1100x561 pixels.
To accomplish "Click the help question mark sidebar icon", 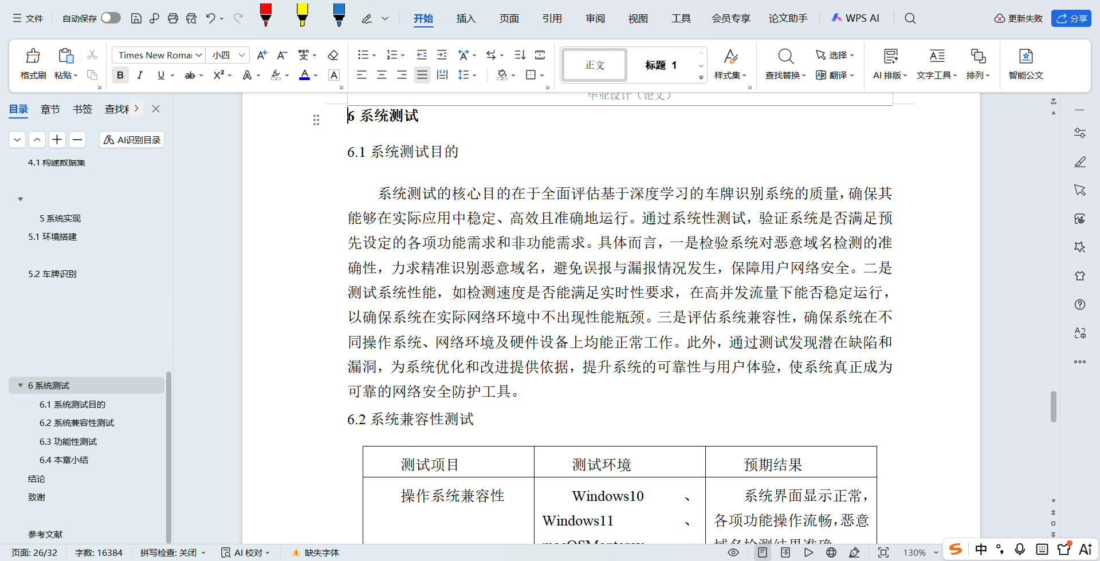I will click(x=1080, y=305).
